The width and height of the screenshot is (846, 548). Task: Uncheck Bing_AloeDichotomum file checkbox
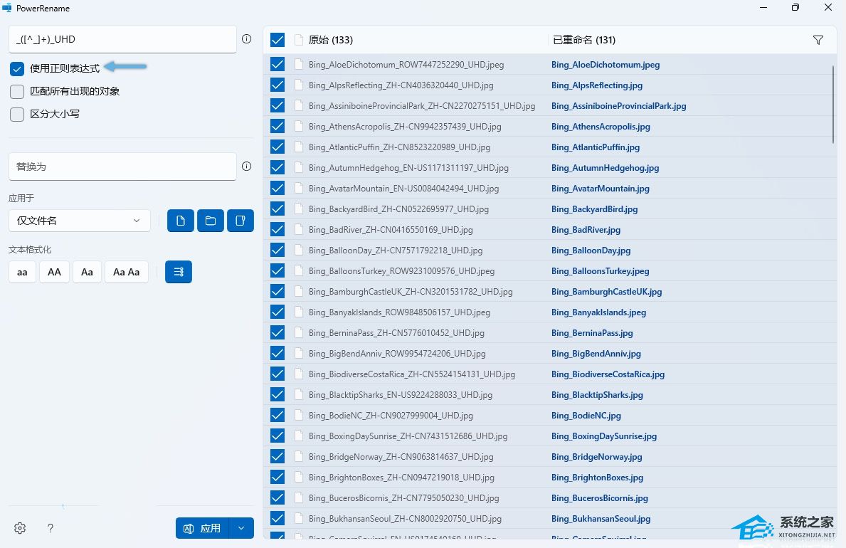(277, 64)
